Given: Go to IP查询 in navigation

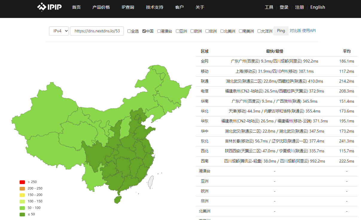Looking at the screenshot, I should (128, 7).
